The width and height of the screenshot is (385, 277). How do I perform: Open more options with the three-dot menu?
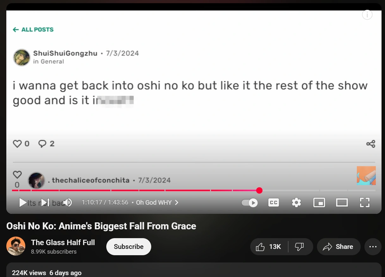click(x=373, y=247)
